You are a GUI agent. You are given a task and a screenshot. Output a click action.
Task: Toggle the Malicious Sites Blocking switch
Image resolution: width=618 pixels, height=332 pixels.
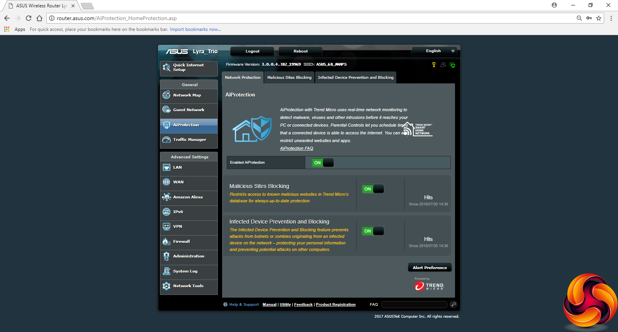pyautogui.click(x=373, y=189)
